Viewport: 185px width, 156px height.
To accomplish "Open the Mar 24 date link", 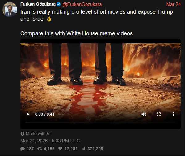I will tap(174, 4).
